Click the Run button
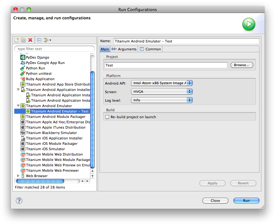 point(246,201)
